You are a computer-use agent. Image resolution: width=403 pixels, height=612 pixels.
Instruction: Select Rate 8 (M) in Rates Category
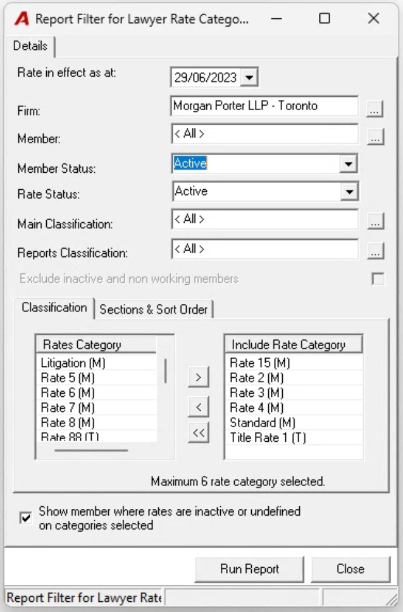[x=97, y=423]
